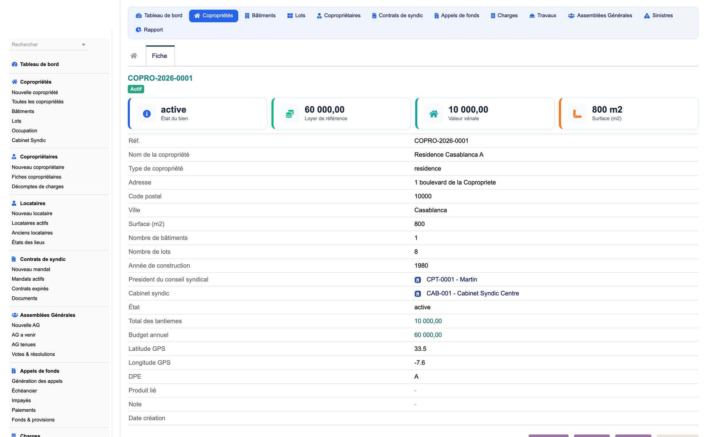Screen dimensions: 706x437
Task: Go to Copropriétaires in top menu
Action: (x=338, y=16)
